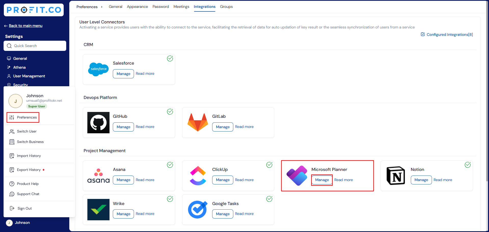Open Preferences in user menu
This screenshot has height=232, width=489.
click(23, 117)
